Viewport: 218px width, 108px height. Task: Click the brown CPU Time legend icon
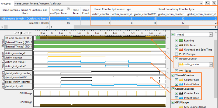click(181, 45)
